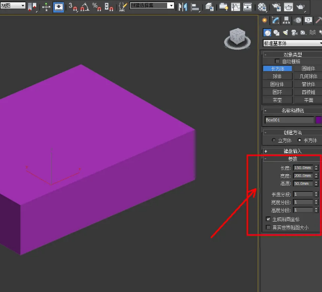Select the 长方体 radio button
The height and width of the screenshot is (292, 322).
pos(299,140)
